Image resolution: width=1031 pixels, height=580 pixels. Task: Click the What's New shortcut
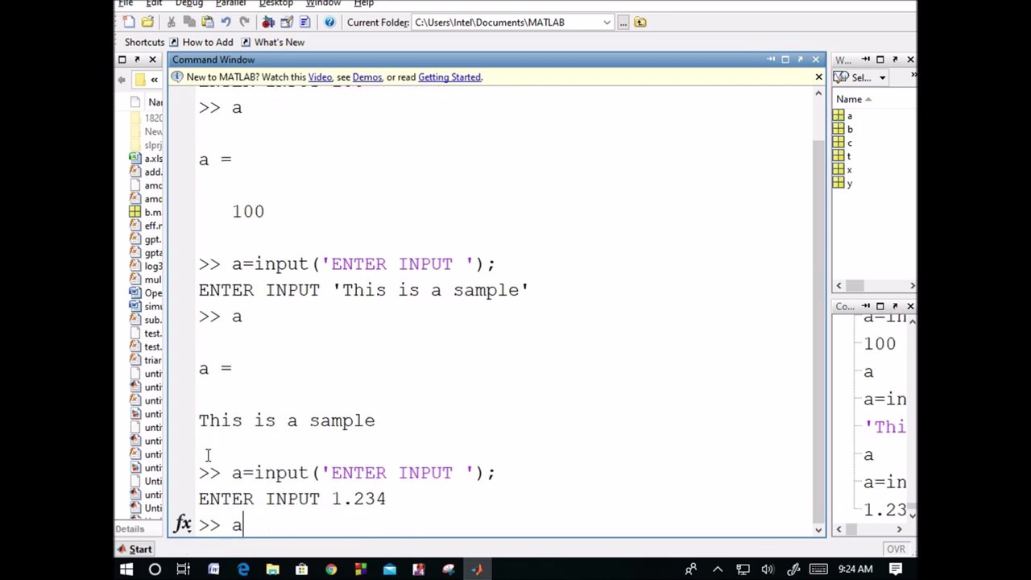273,42
